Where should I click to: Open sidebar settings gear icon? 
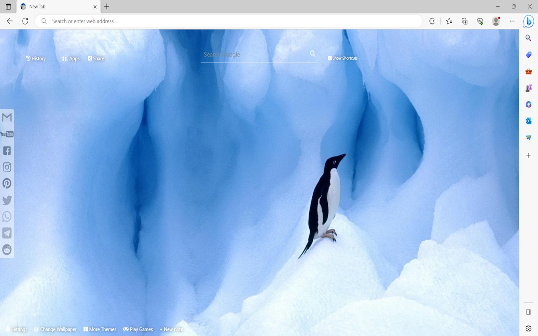(x=529, y=328)
